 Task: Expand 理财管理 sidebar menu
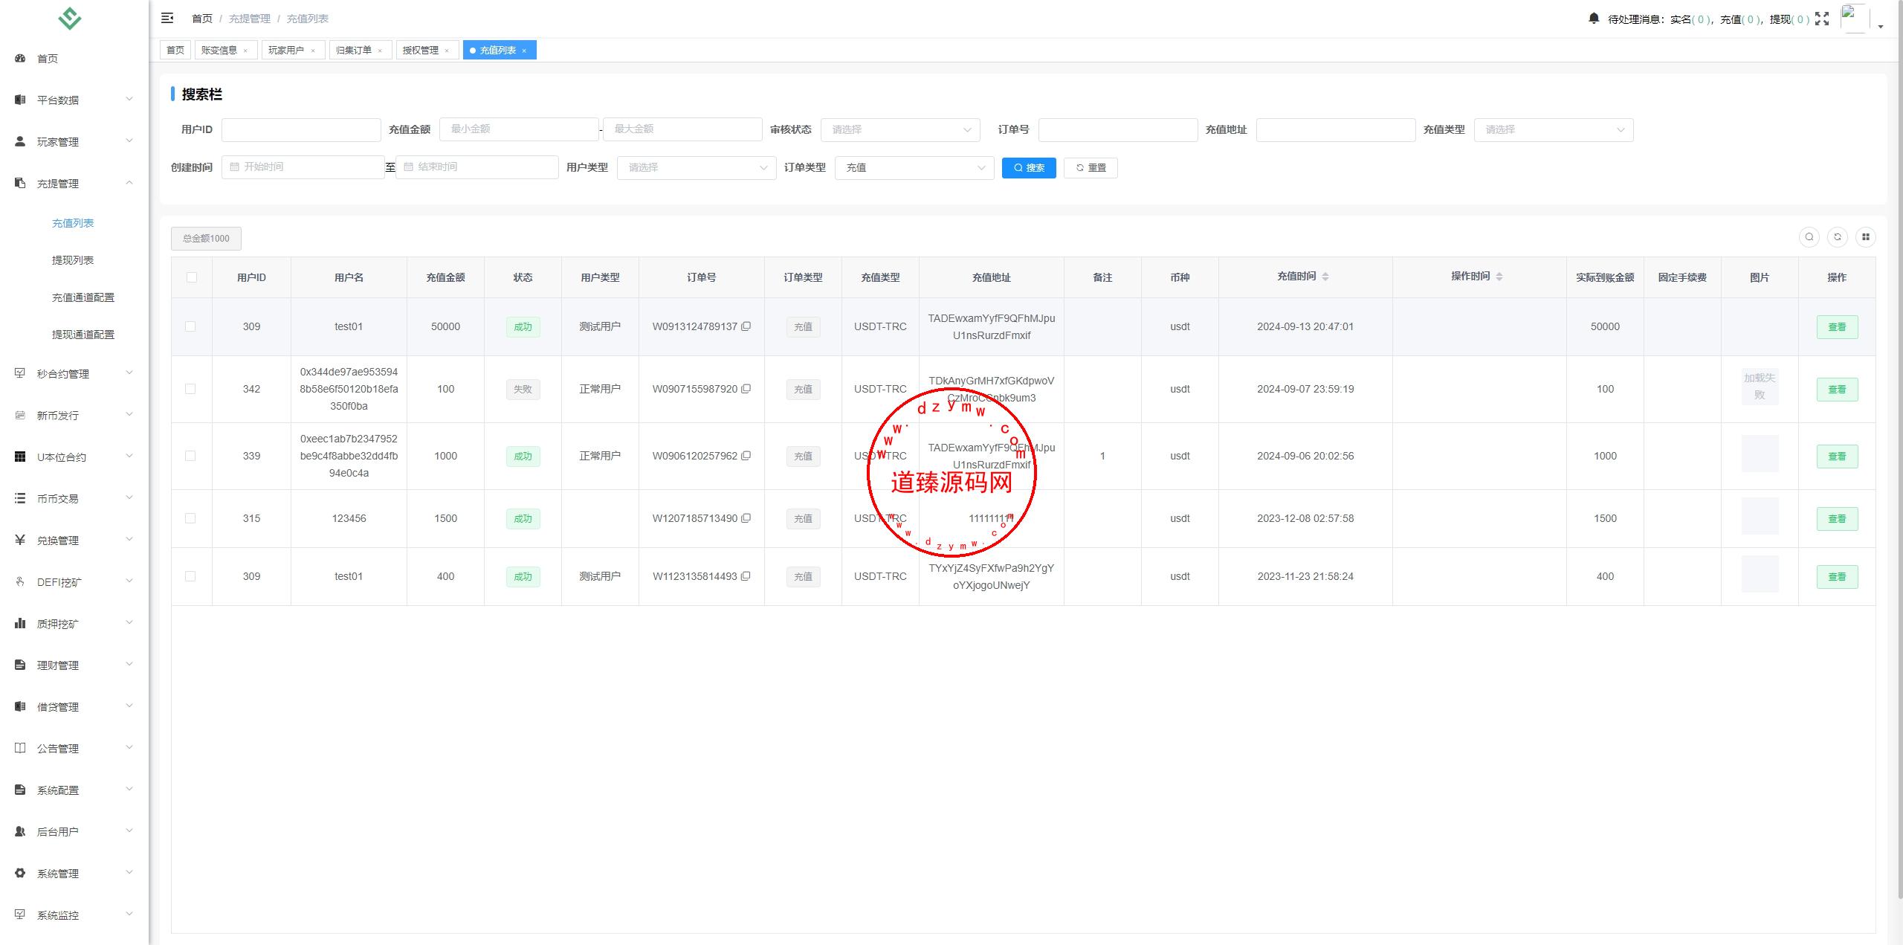pyautogui.click(x=74, y=665)
